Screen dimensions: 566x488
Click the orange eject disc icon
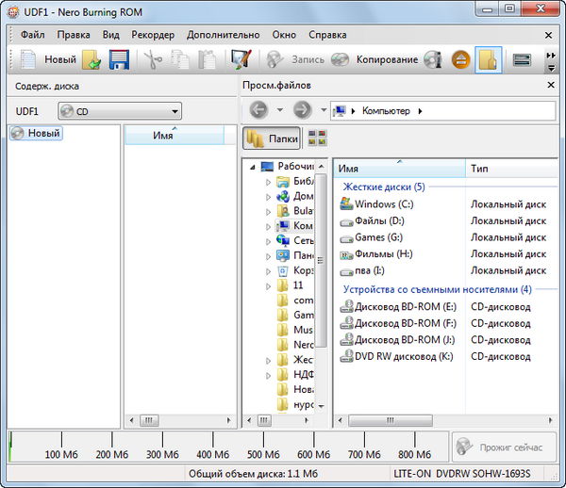pos(460,60)
